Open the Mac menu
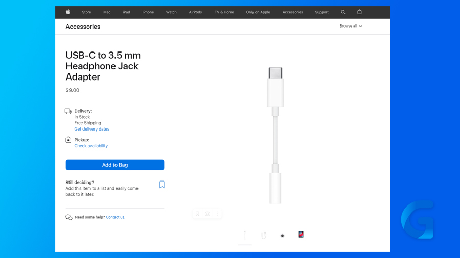The image size is (460, 258). click(107, 12)
